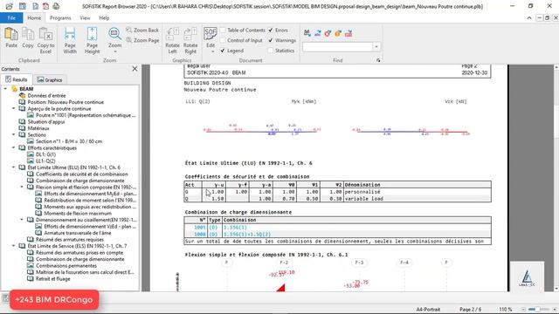Select Poutre n°1001 schematic item

86,115
